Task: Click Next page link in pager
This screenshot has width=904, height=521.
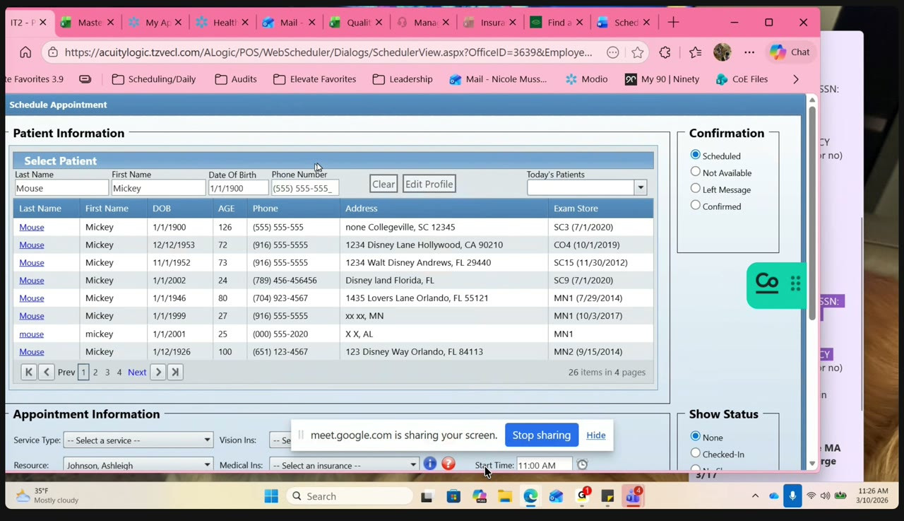Action: [x=137, y=372]
